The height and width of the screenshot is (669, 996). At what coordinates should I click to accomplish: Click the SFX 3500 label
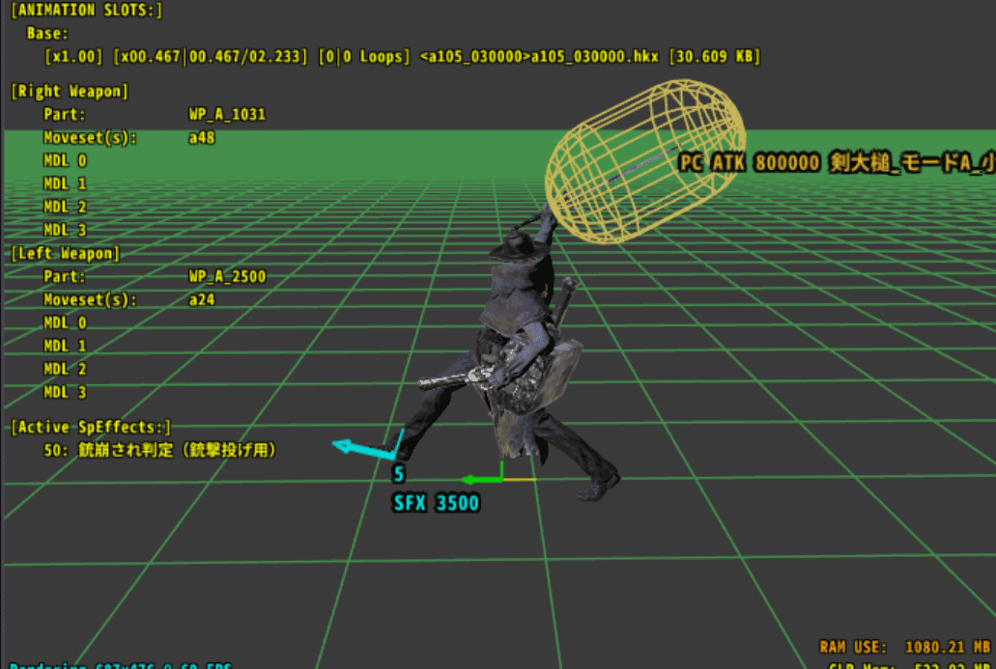coord(437,503)
